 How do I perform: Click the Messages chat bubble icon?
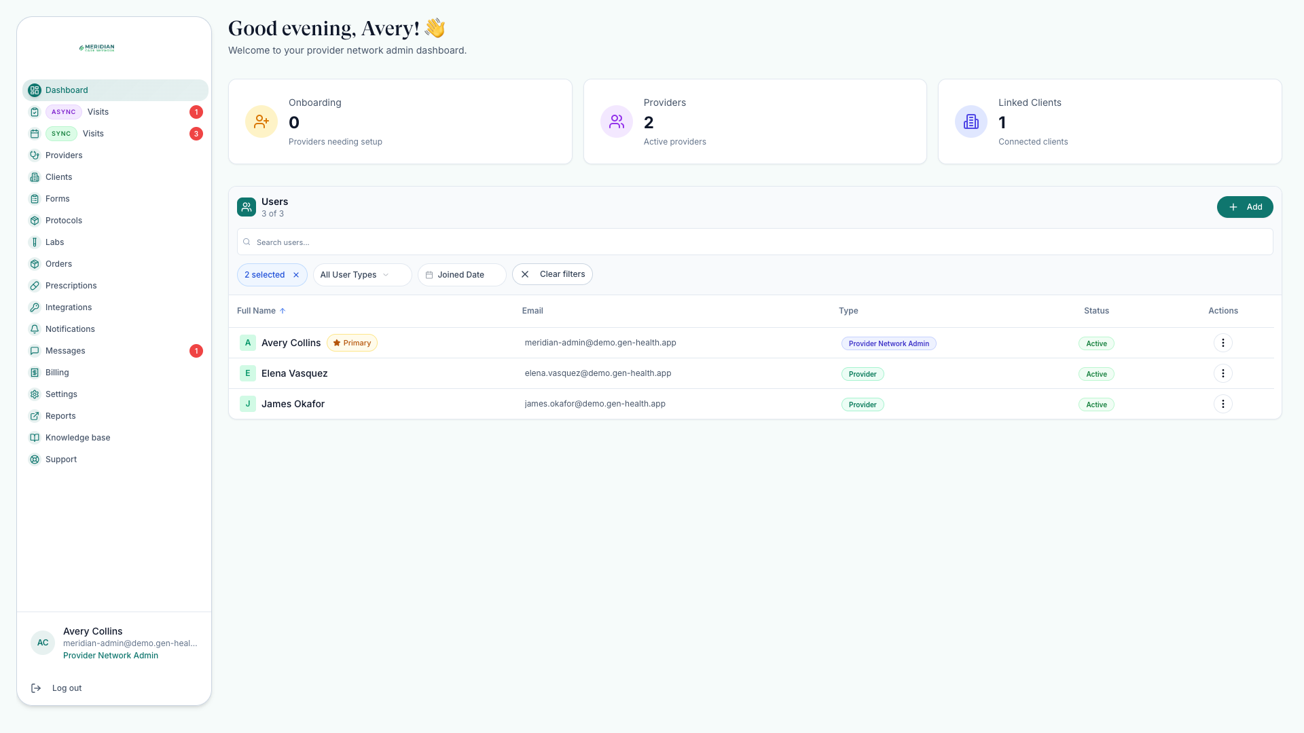[35, 351]
